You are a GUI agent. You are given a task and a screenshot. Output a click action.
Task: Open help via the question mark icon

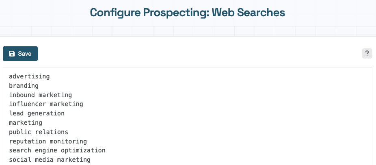(x=367, y=53)
